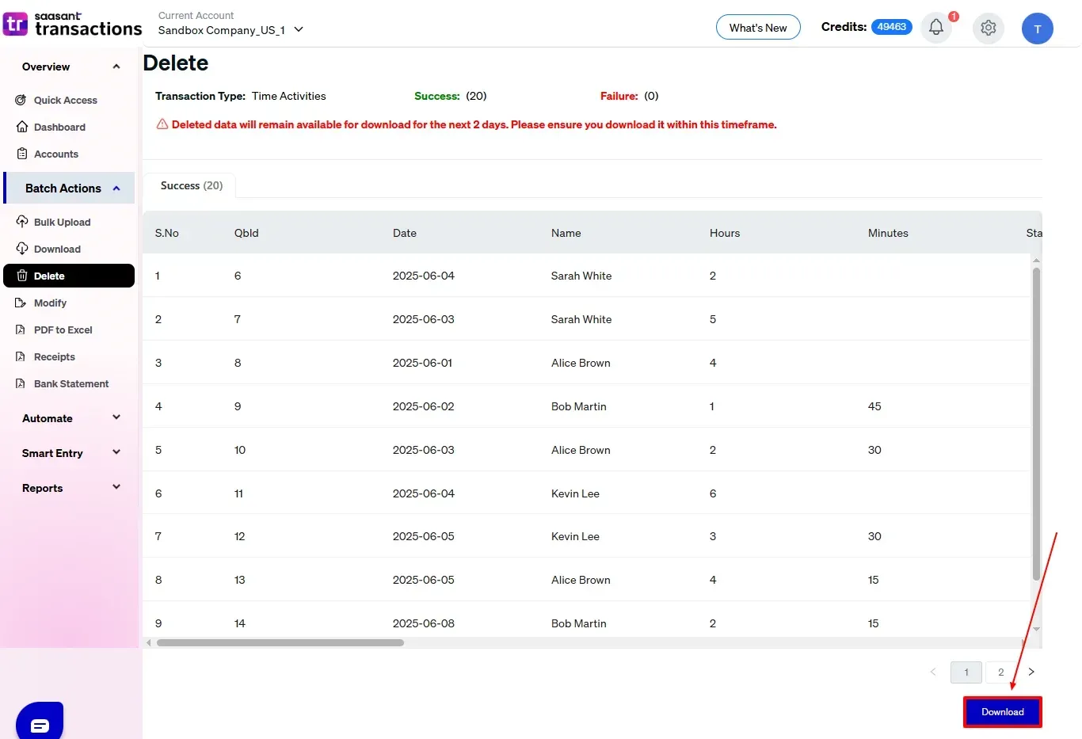Click Kevin Lee in row 6
The image size is (1082, 739).
(575, 493)
